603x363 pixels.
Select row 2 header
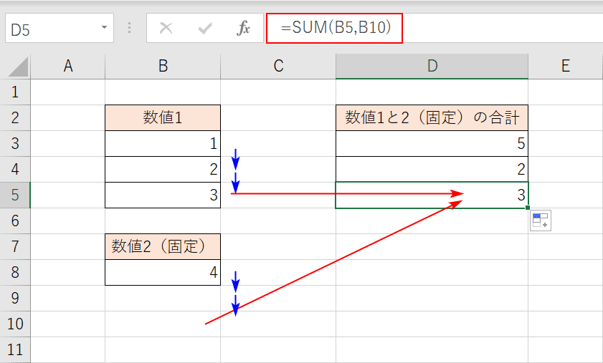[15, 117]
